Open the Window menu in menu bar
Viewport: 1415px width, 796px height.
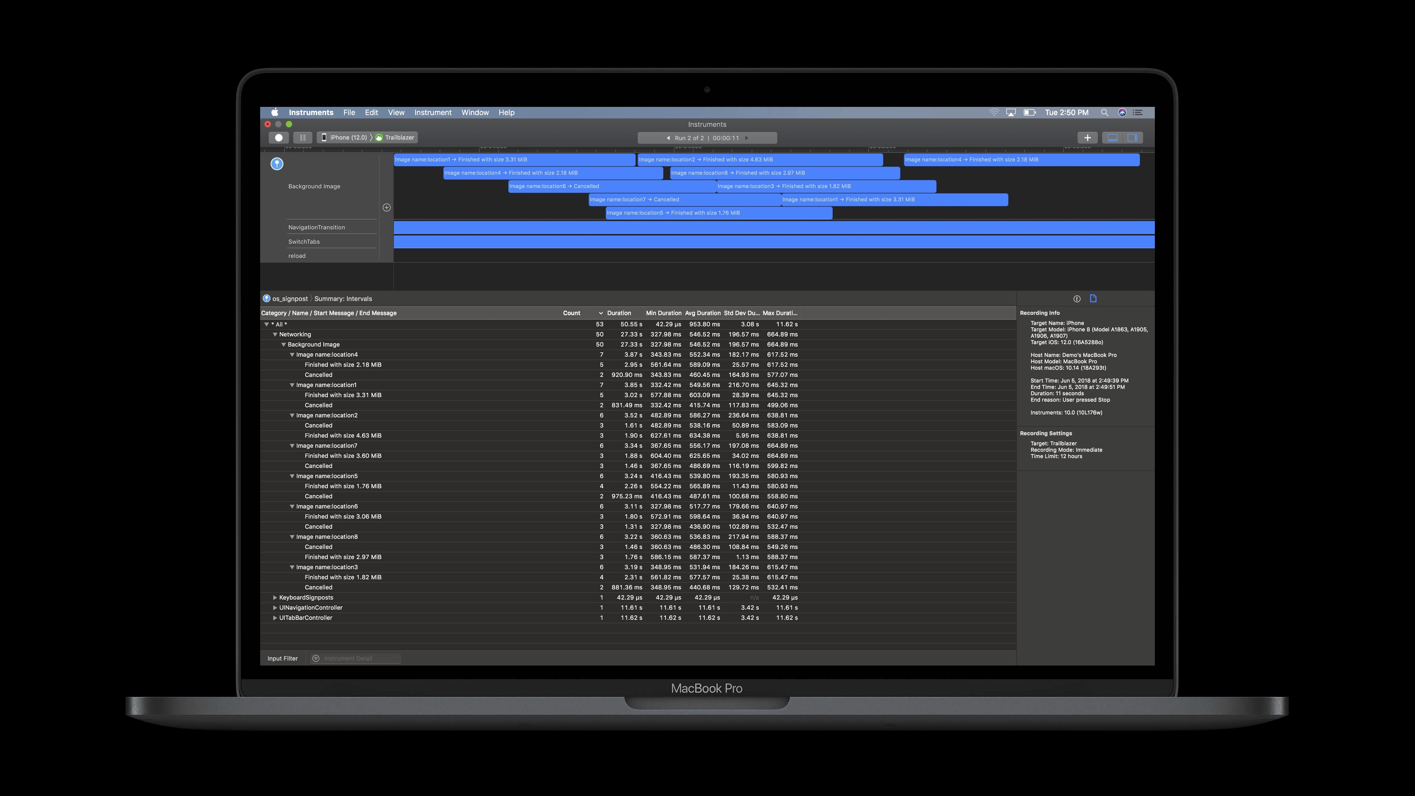(x=475, y=113)
